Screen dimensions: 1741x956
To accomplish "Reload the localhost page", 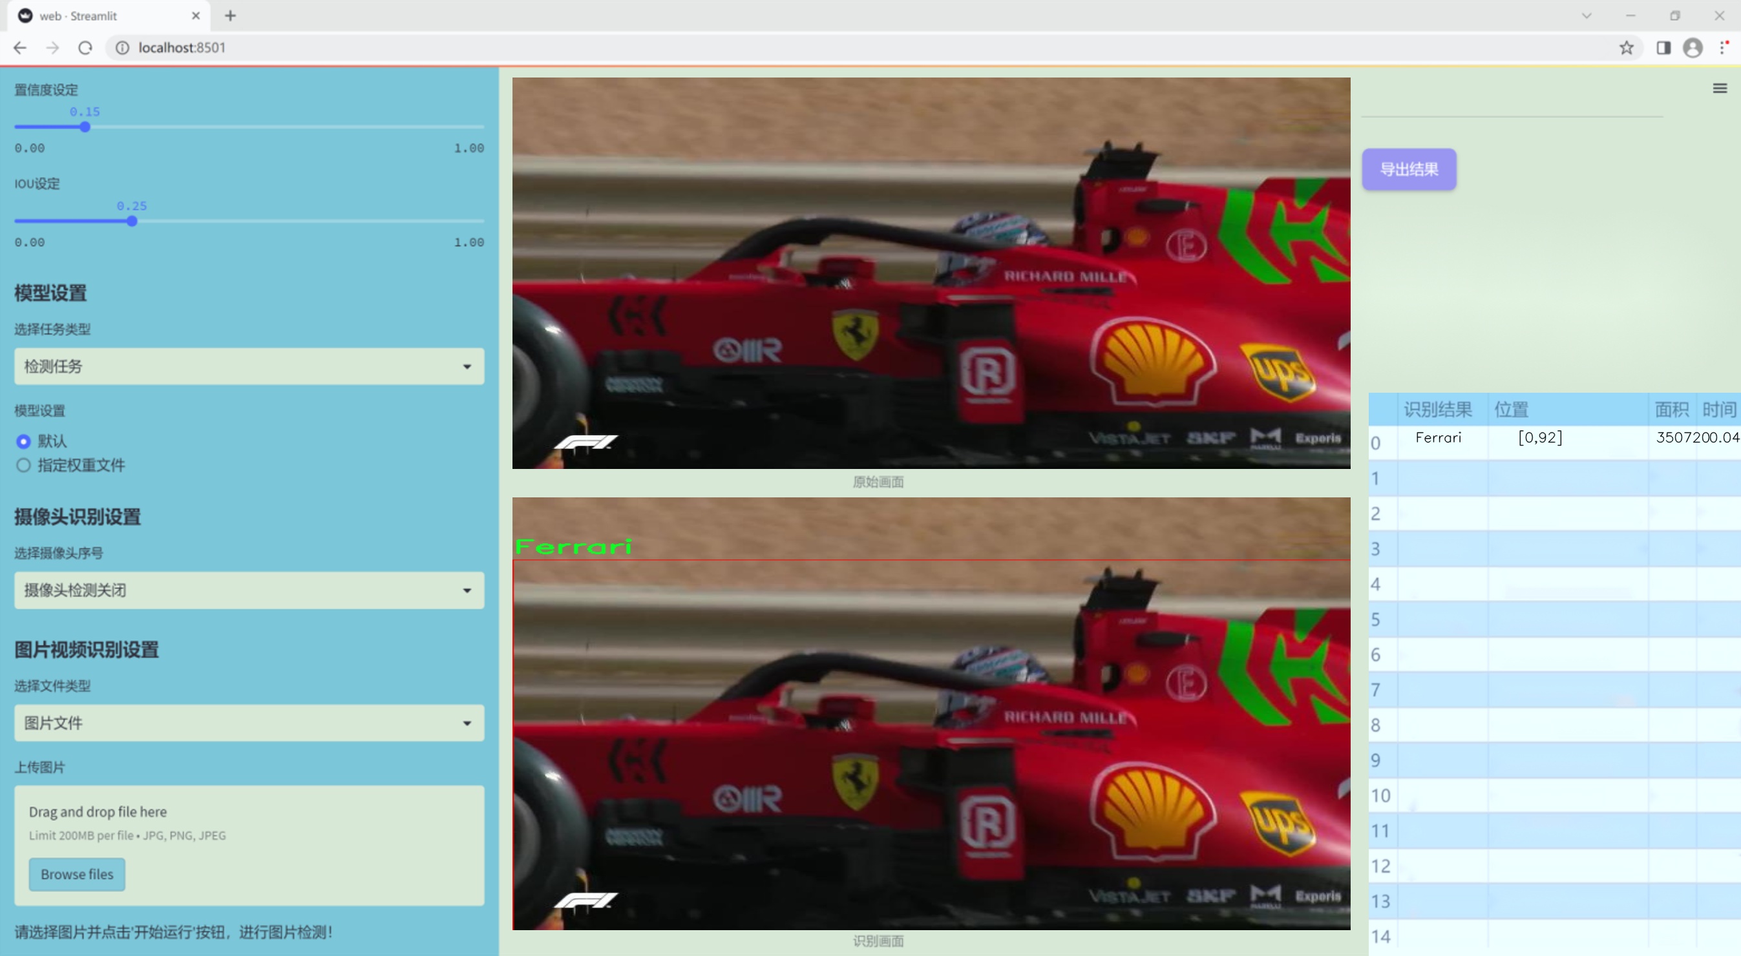I will [85, 47].
